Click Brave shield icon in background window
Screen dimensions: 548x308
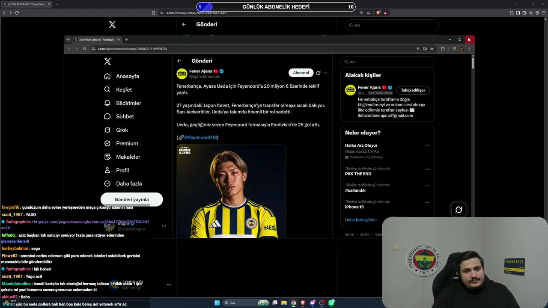(x=378, y=13)
